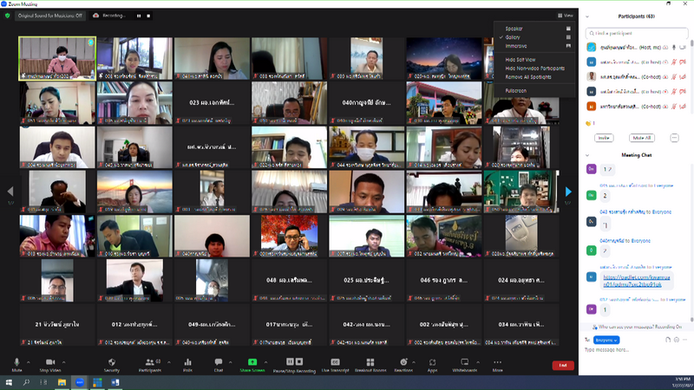Open the Participants options arrow
This screenshot has width=694, height=390.
click(x=168, y=362)
